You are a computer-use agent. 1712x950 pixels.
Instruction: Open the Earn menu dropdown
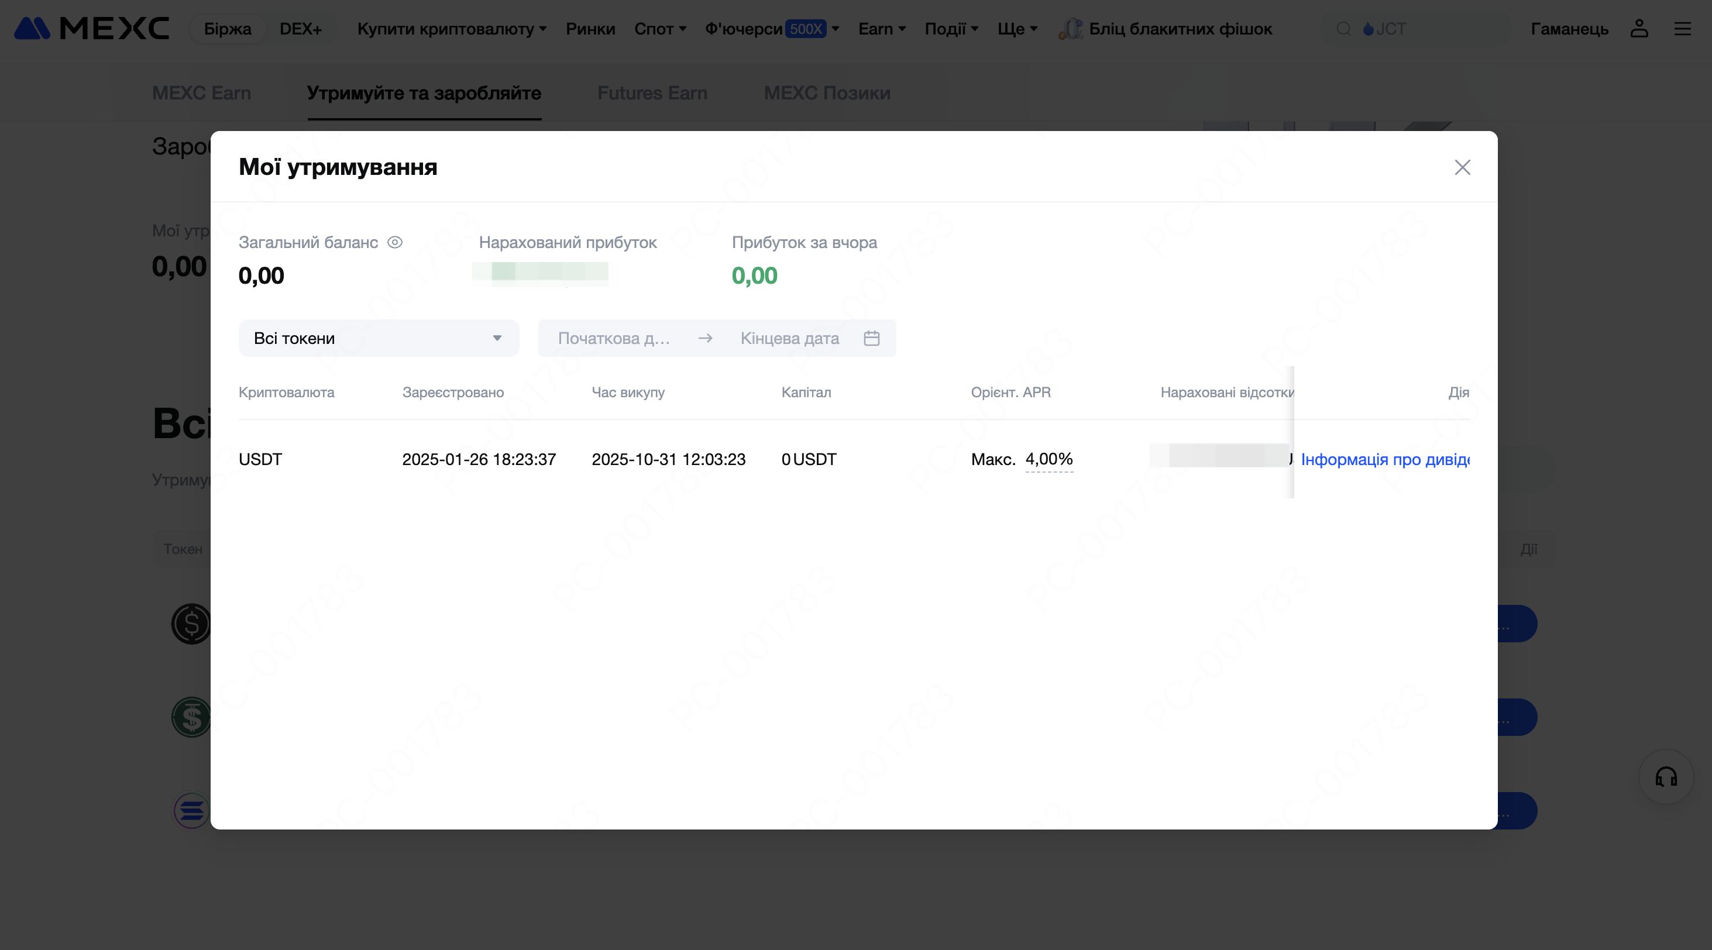[881, 29]
